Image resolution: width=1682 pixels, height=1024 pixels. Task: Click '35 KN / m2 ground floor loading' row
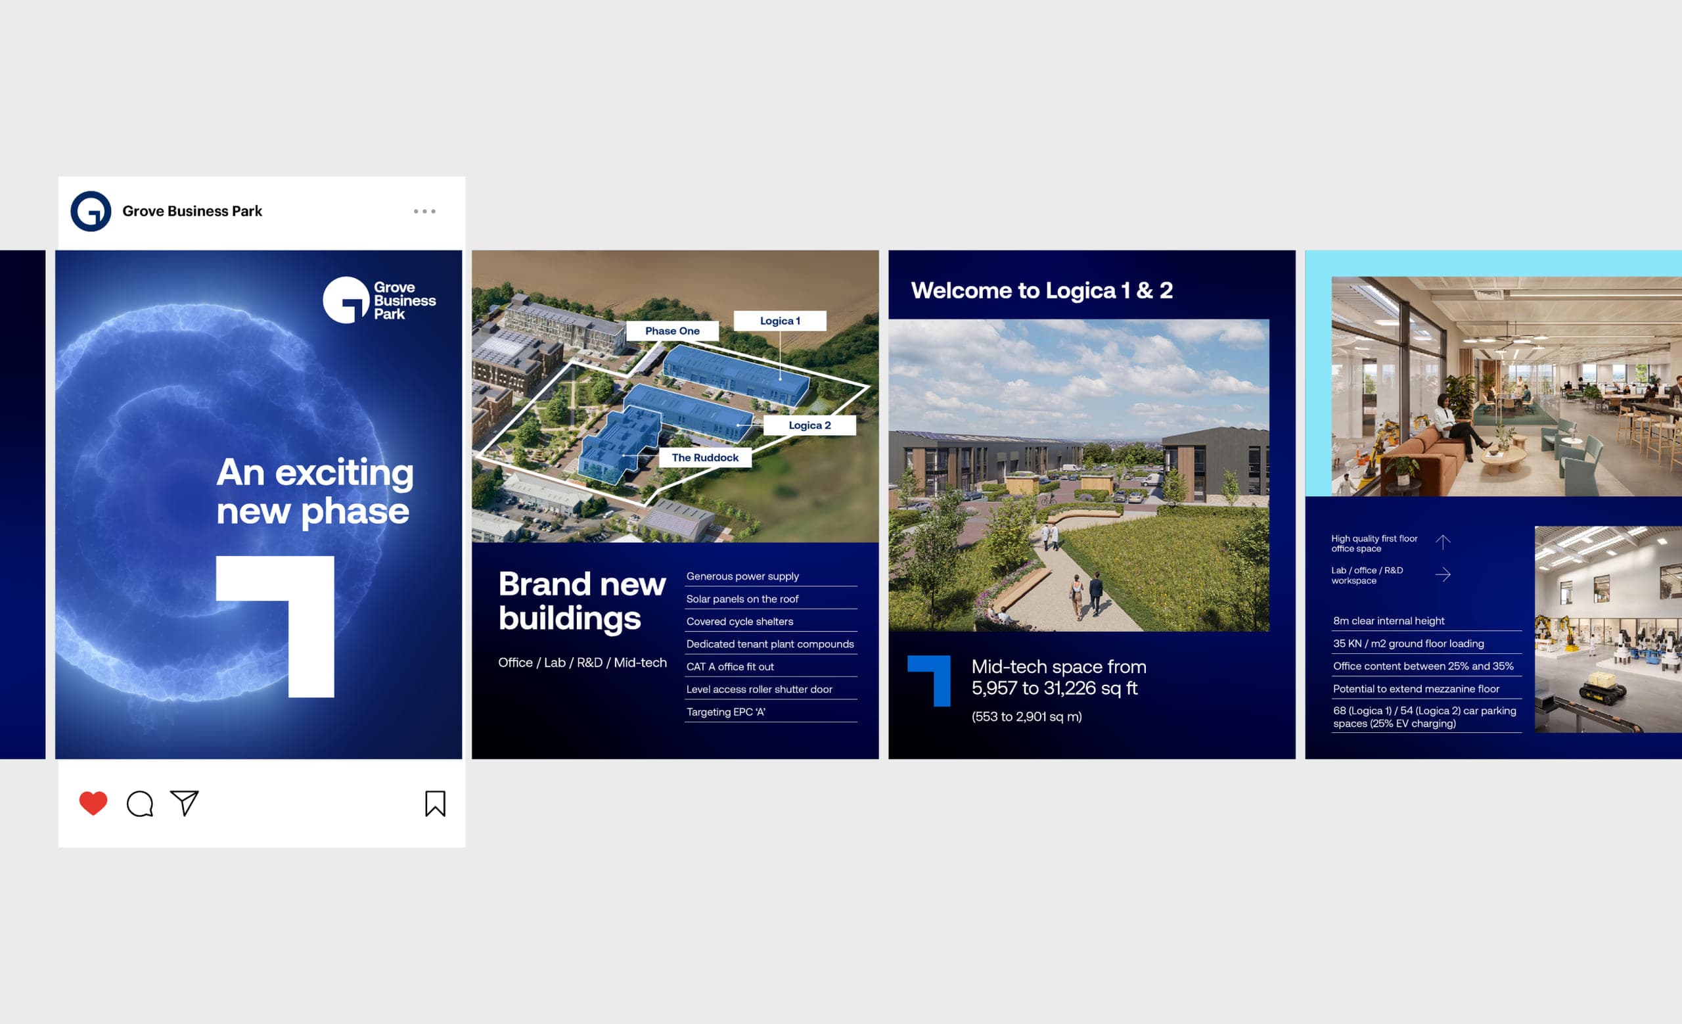coord(1426,643)
